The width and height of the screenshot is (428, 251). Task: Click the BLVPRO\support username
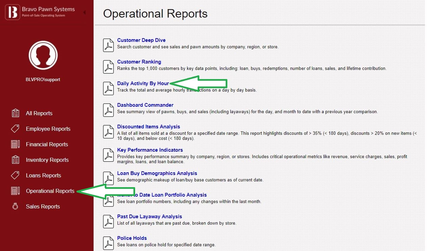tap(43, 80)
